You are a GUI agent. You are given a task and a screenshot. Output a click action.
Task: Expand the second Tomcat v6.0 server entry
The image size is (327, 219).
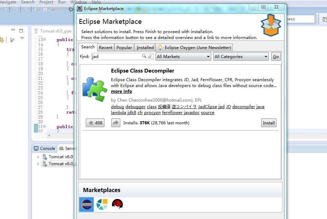coord(38,164)
